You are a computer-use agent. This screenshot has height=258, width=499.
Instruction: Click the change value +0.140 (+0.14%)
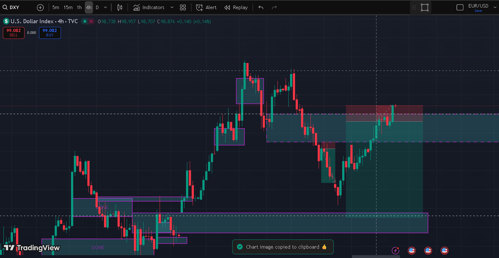click(x=194, y=21)
